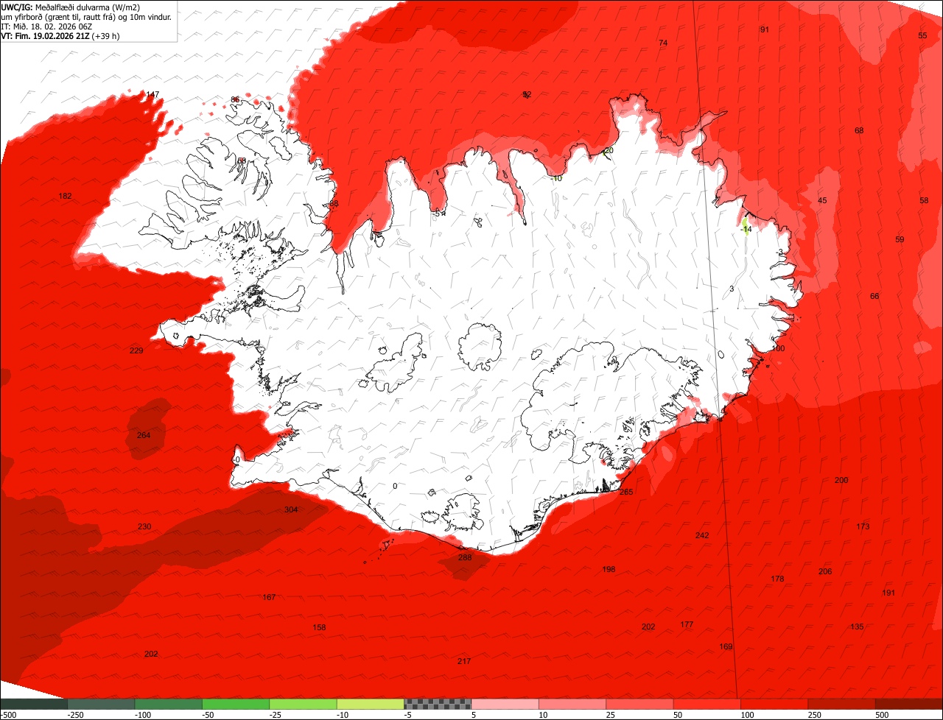The width and height of the screenshot is (943, 720).
Task: Click the map value 45
Action: (x=822, y=200)
